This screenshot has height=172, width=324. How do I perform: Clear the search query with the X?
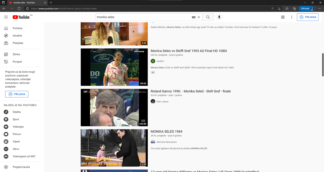[x=199, y=17]
